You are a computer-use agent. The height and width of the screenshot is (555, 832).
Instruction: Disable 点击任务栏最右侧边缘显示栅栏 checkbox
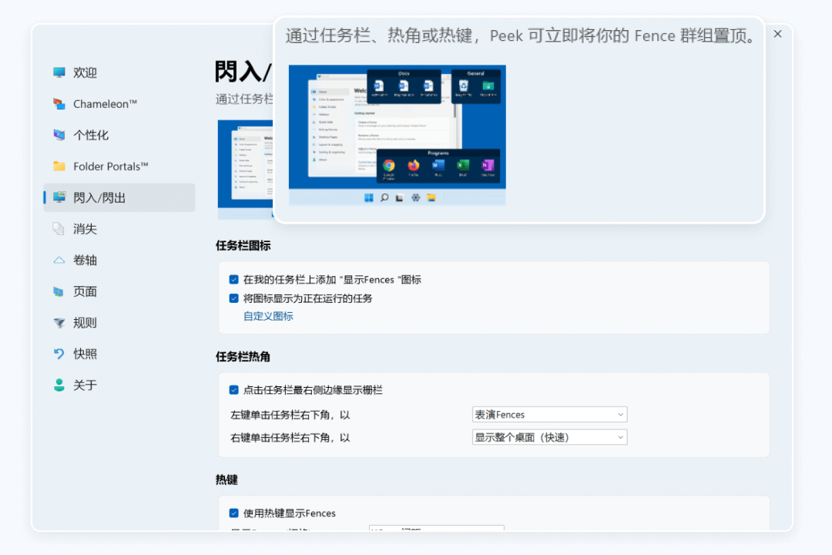[234, 390]
